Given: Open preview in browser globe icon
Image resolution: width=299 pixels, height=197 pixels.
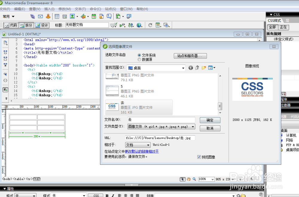Looking at the screenshot, I should (139, 25).
